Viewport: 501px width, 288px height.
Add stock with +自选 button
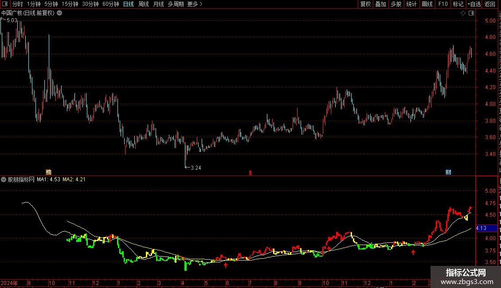(x=474, y=4)
